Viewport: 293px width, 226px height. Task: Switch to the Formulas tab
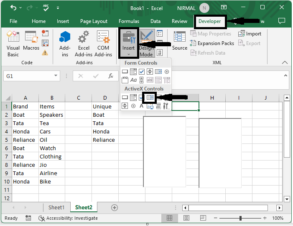129,21
